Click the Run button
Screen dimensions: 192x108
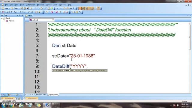14,12
